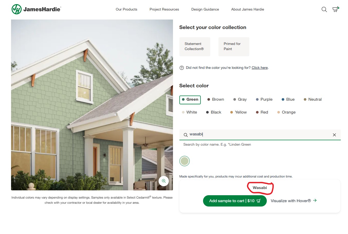Select the Green color filter
The image size is (348, 234).
tap(190, 100)
